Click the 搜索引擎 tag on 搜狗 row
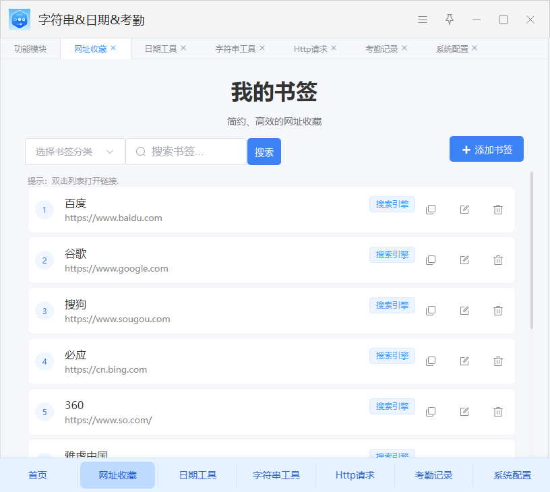Image resolution: width=550 pixels, height=492 pixels. coord(392,305)
